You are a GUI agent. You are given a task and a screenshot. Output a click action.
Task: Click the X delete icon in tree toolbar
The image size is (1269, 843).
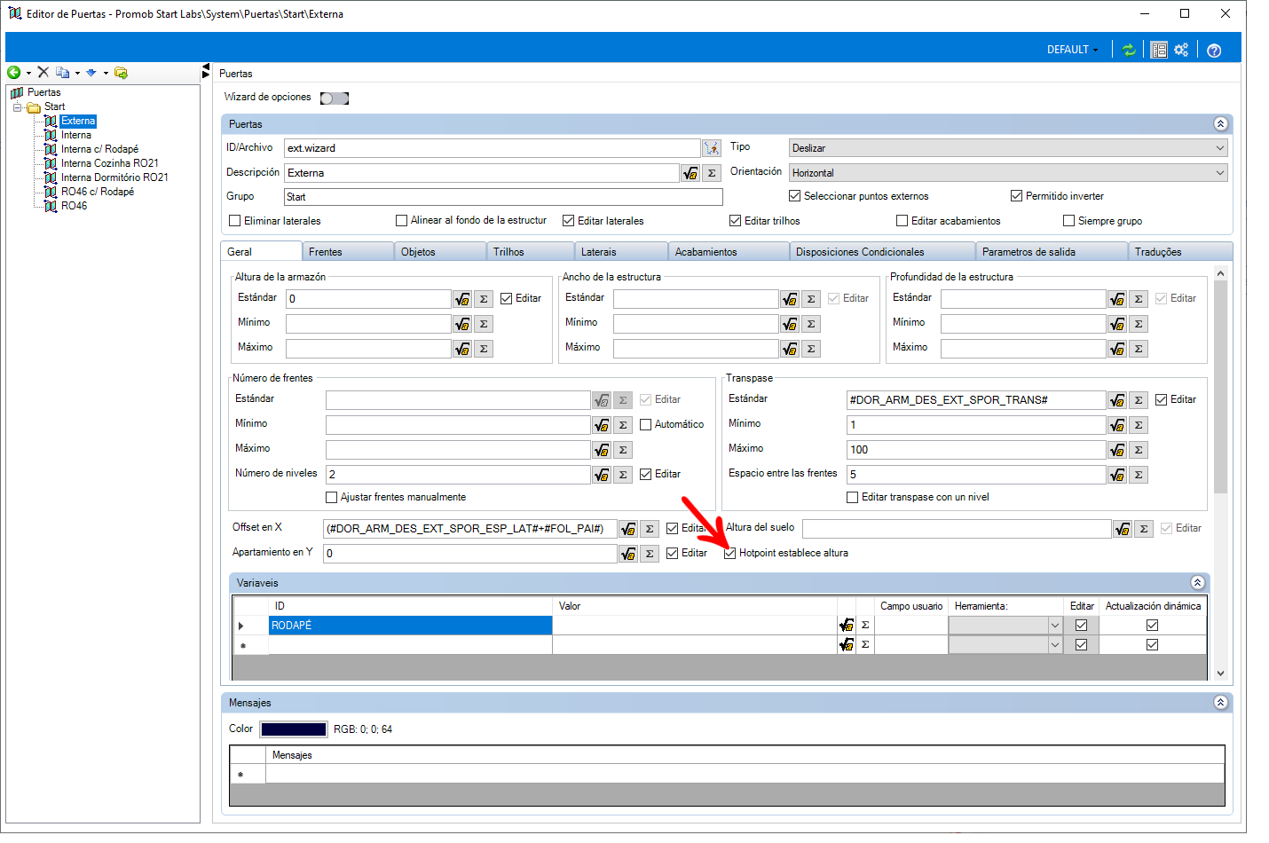(x=43, y=73)
